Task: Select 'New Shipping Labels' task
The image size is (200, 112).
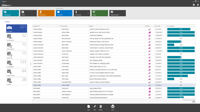Action: pos(114,60)
